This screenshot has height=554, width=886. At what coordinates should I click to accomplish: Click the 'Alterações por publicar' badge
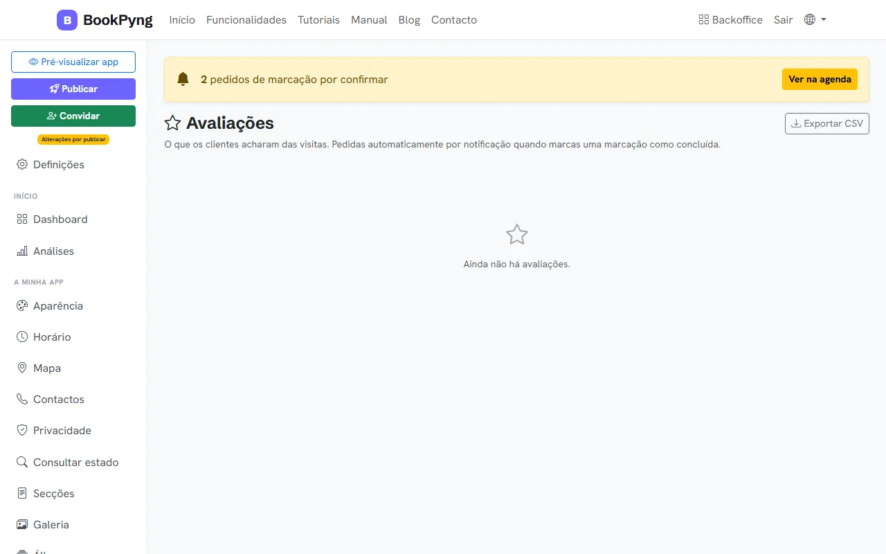click(x=73, y=139)
